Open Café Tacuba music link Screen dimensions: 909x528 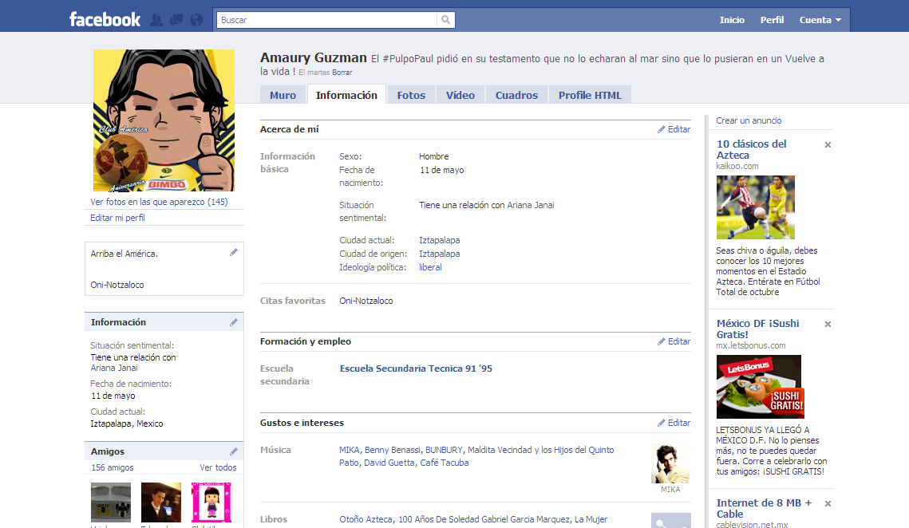pos(444,463)
